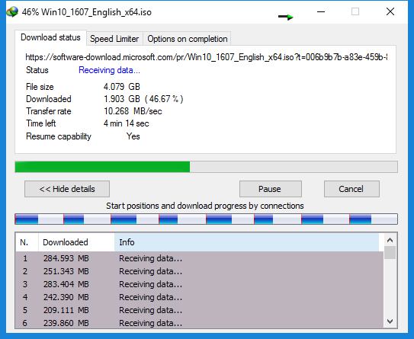Sort by the Downloaded column header

[76, 242]
